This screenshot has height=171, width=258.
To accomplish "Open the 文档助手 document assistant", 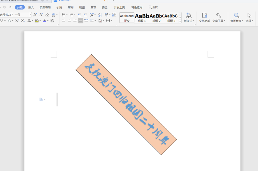I will coord(204,17).
